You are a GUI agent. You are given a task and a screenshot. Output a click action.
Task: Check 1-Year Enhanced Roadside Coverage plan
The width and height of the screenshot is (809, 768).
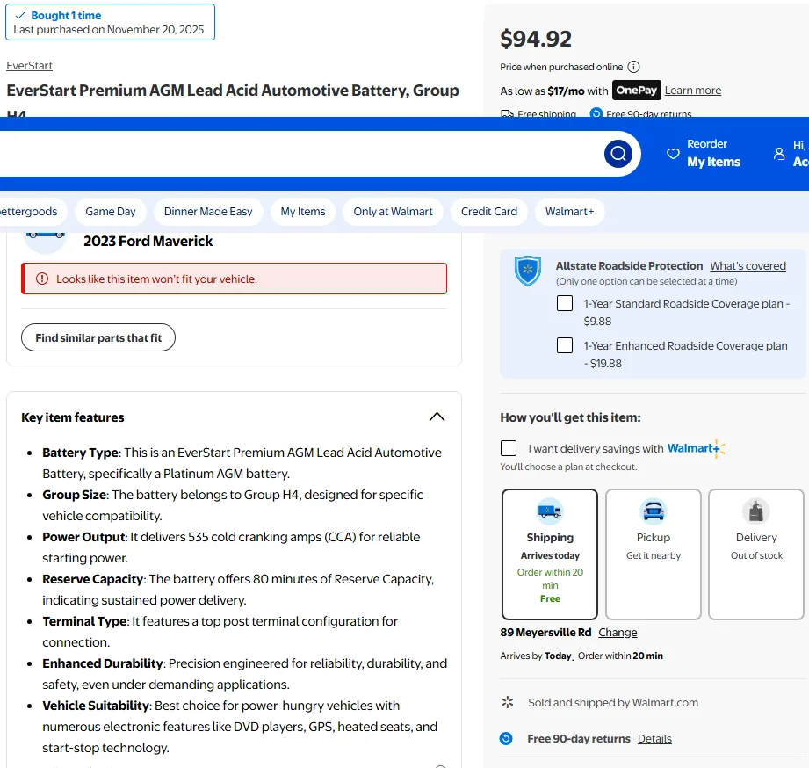[x=565, y=345]
